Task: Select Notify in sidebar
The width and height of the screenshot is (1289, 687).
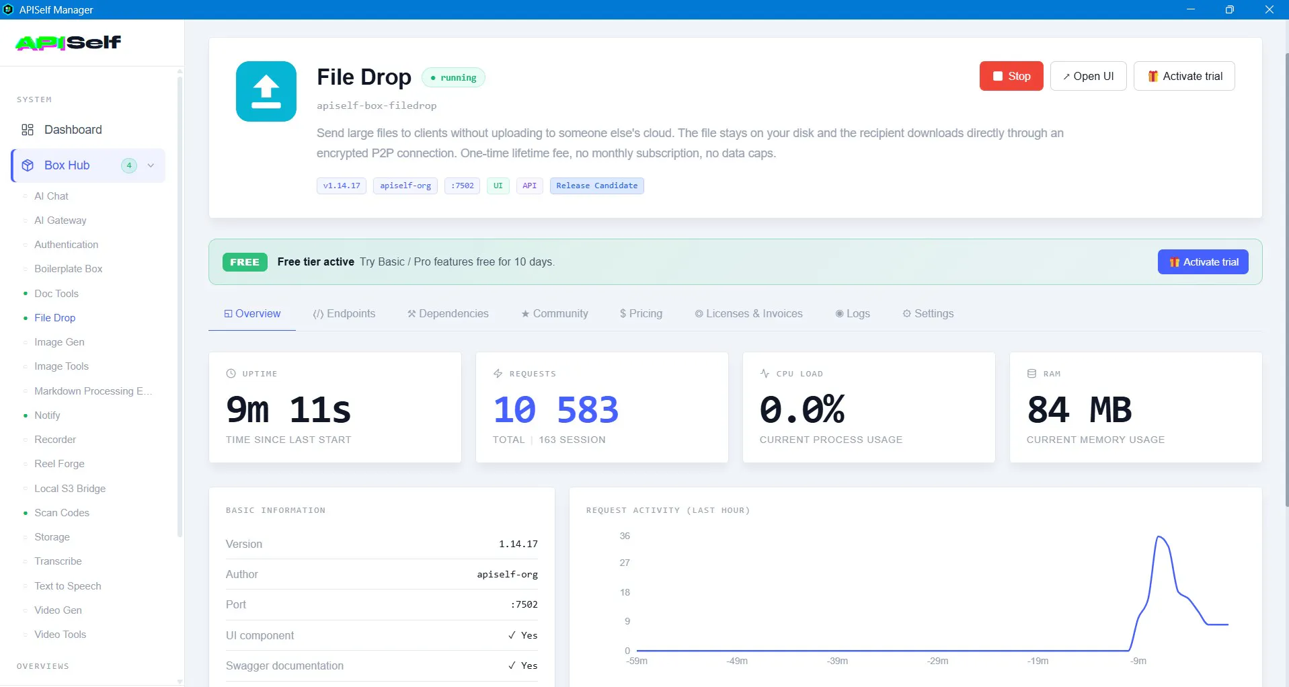Action: coord(47,415)
